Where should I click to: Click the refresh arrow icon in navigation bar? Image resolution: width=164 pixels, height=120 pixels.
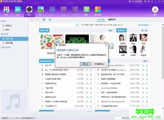point(50,20)
